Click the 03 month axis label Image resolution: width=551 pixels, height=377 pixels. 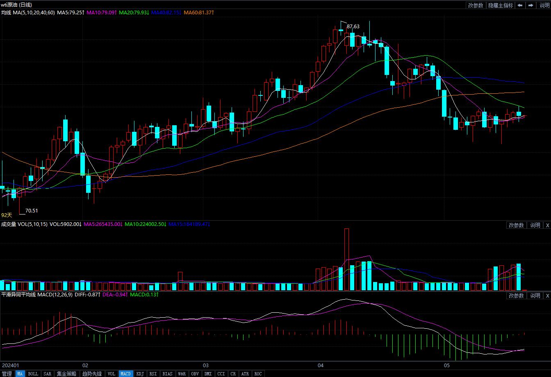coord(206,365)
